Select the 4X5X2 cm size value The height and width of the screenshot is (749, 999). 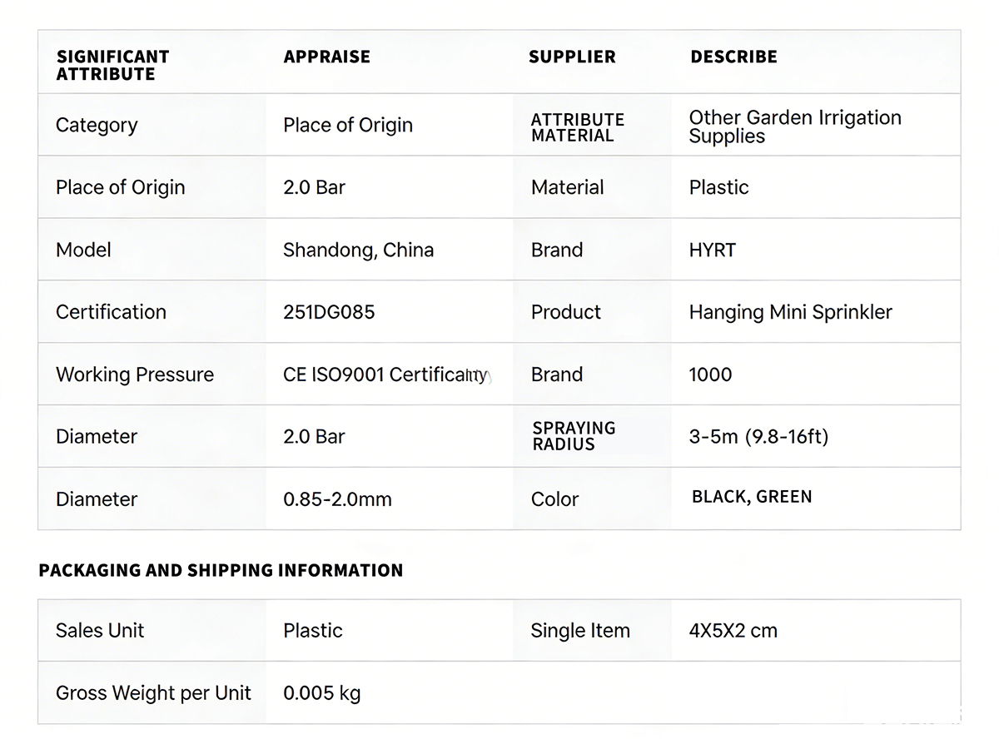733,630
